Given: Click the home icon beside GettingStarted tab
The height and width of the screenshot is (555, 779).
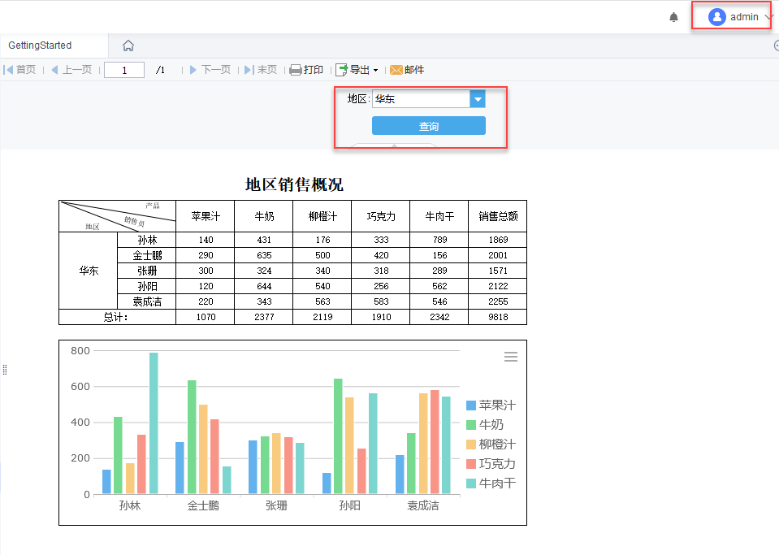Looking at the screenshot, I should (128, 46).
